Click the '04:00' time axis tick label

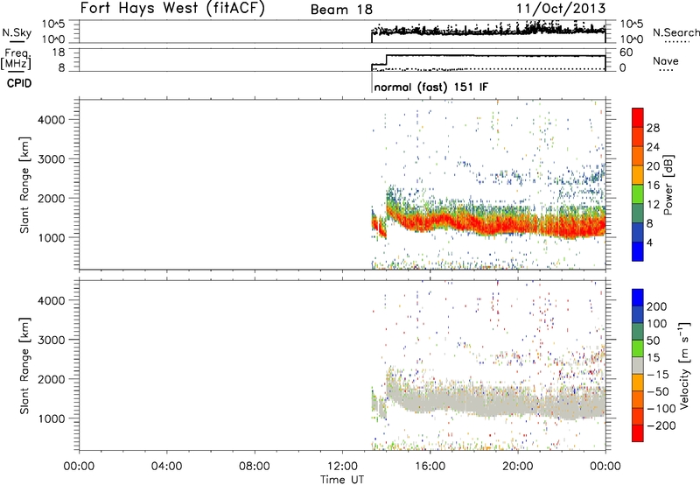166,467
